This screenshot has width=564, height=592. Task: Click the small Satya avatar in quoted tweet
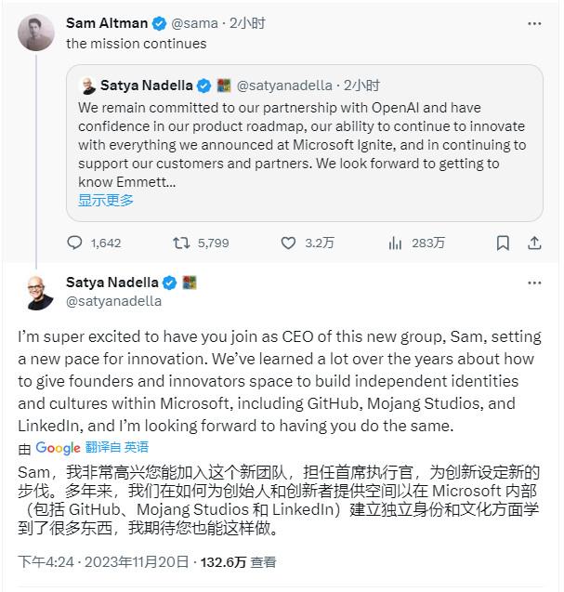click(x=88, y=86)
